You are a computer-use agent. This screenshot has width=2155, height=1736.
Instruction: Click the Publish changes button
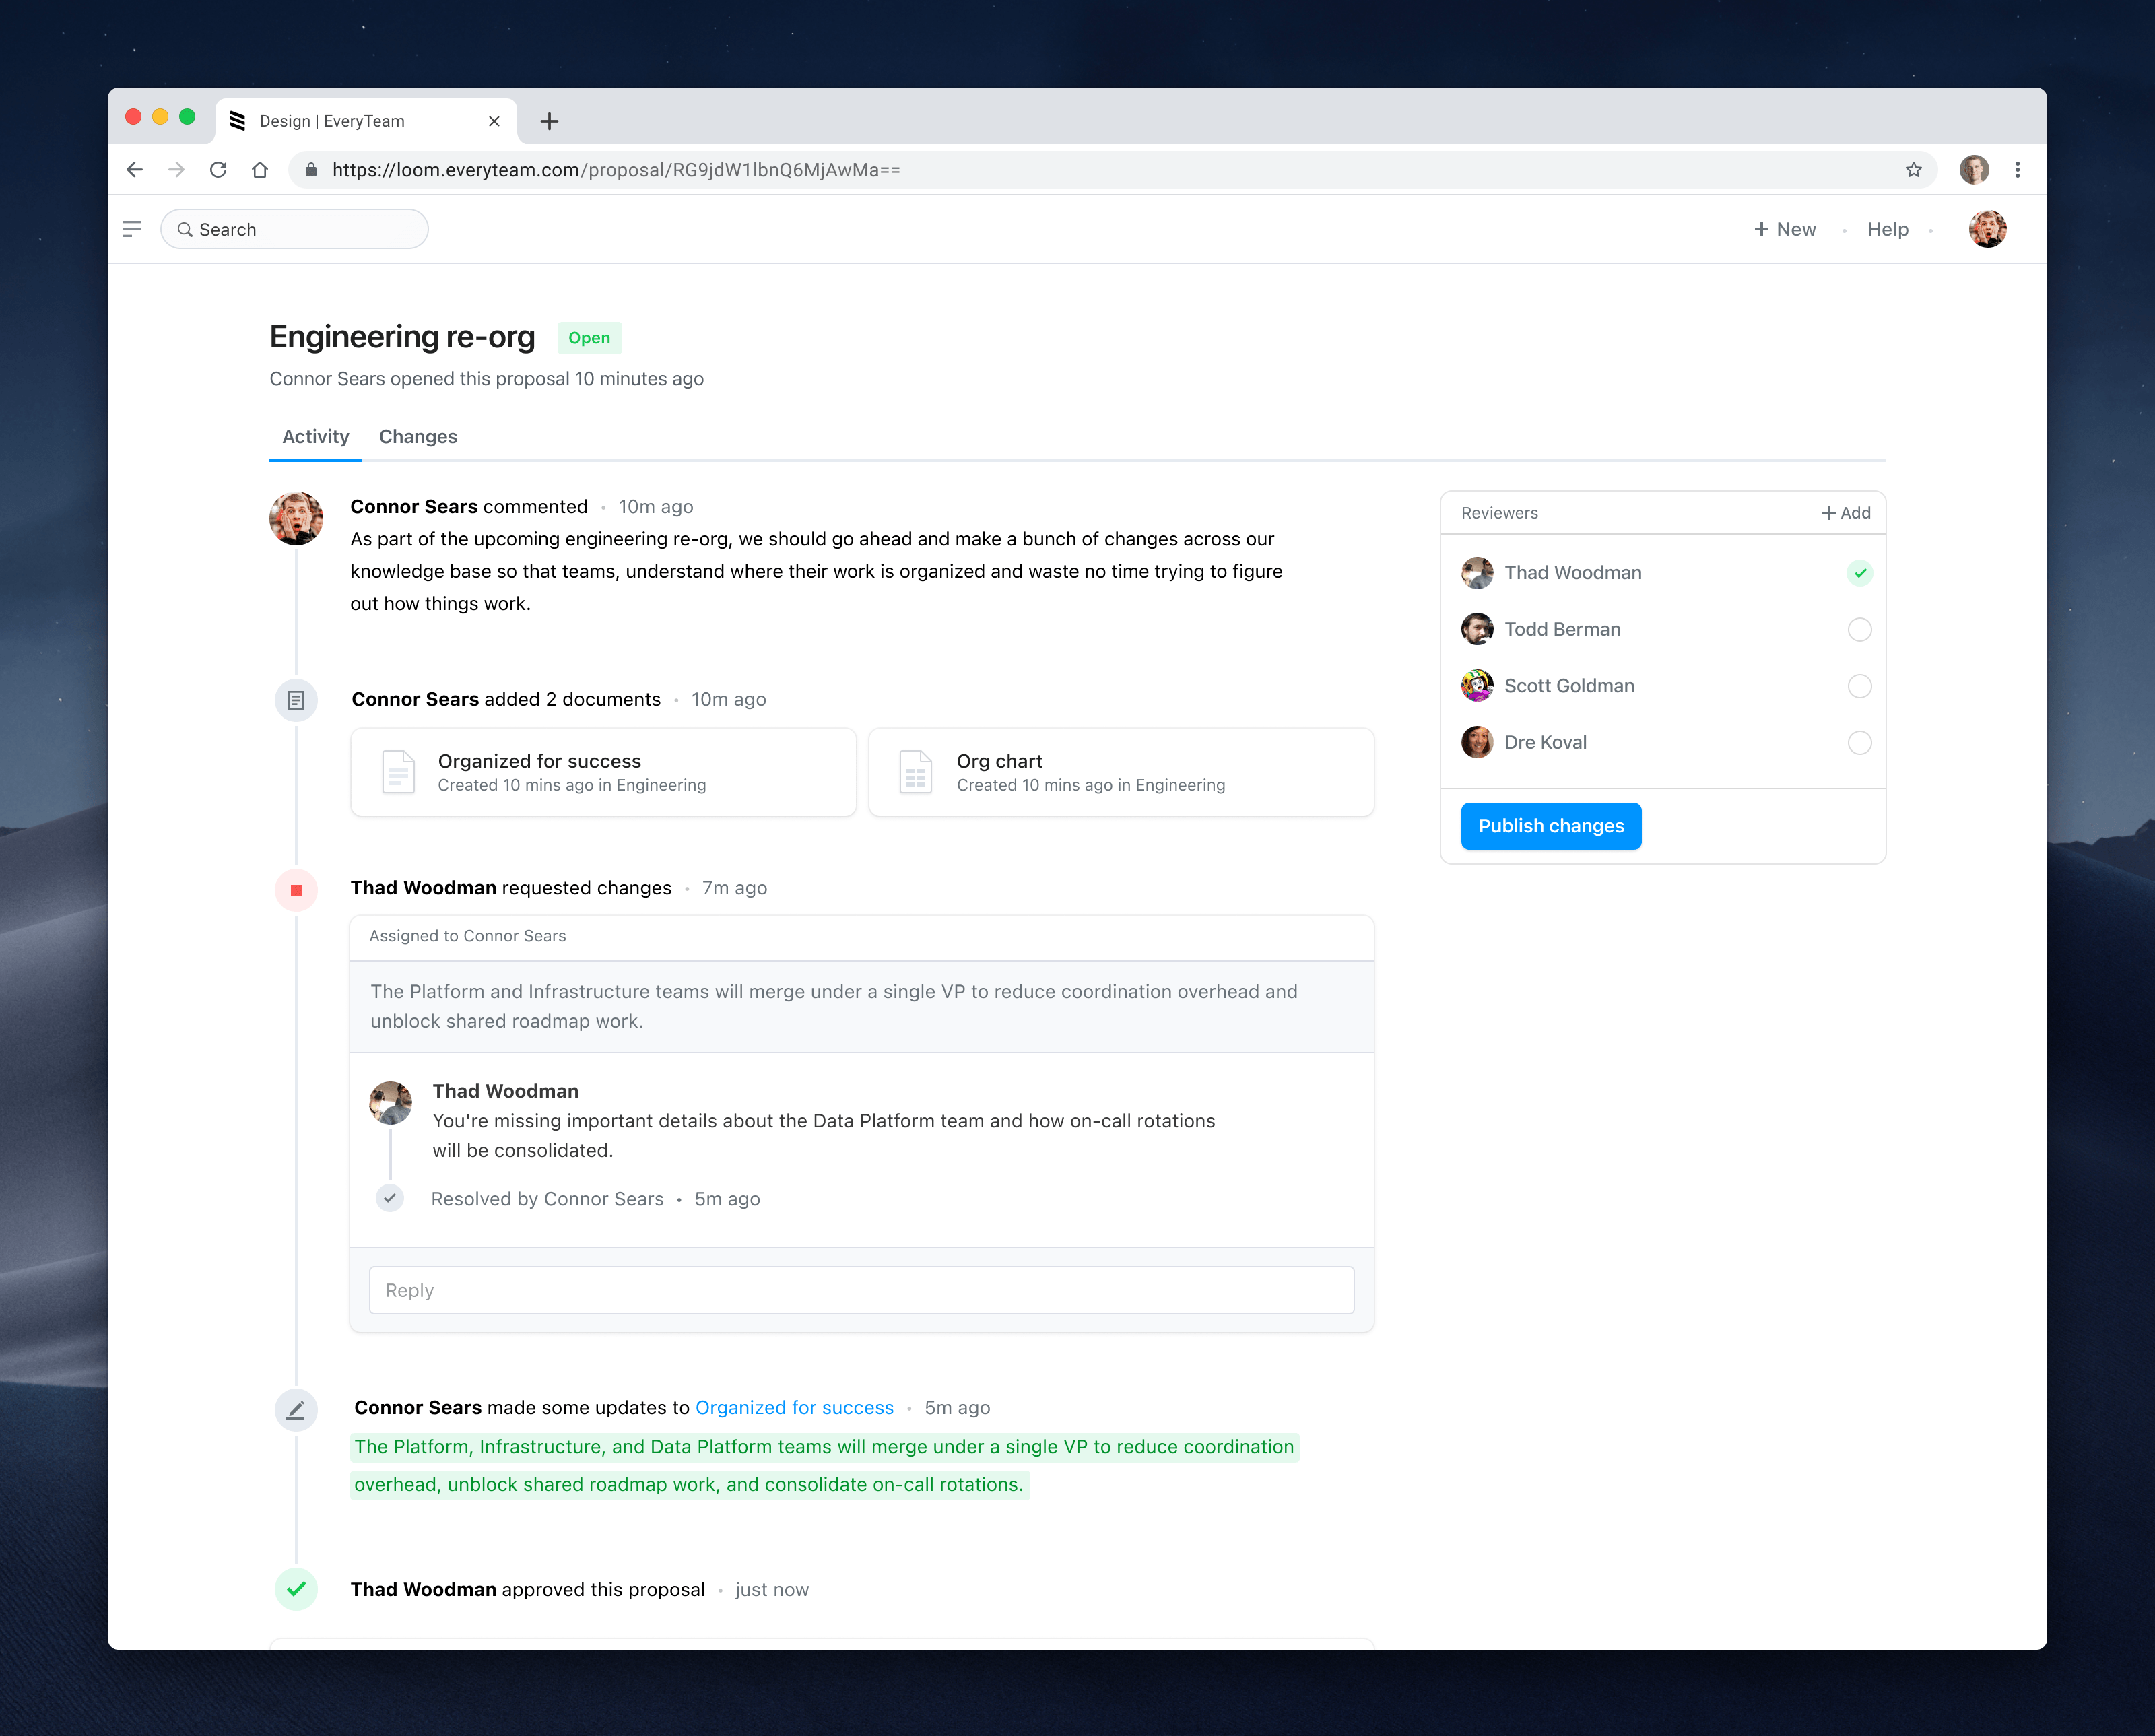(x=1551, y=826)
